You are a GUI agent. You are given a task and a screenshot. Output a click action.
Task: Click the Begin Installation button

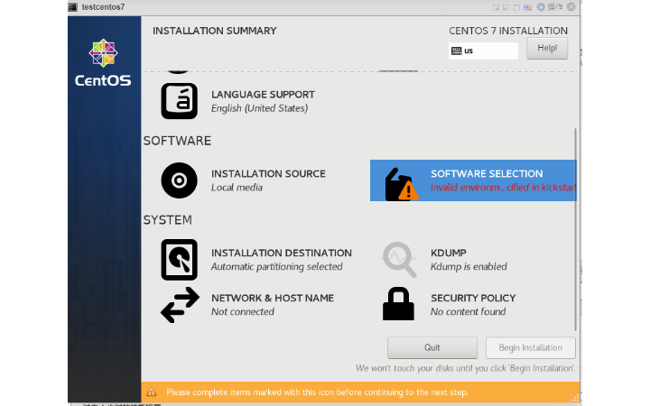coord(531,347)
